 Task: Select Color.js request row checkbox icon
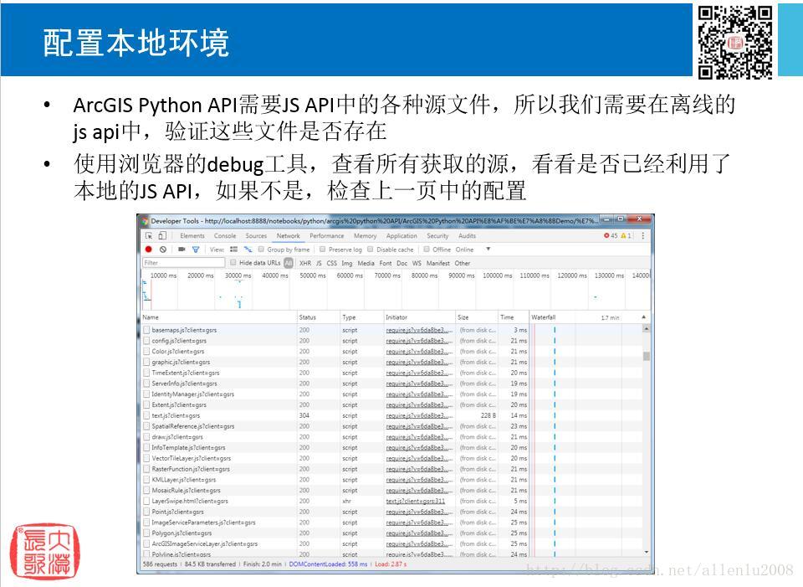pyautogui.click(x=147, y=351)
